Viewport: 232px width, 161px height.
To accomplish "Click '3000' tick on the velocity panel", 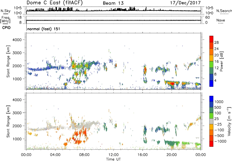I will pos(17,113).
